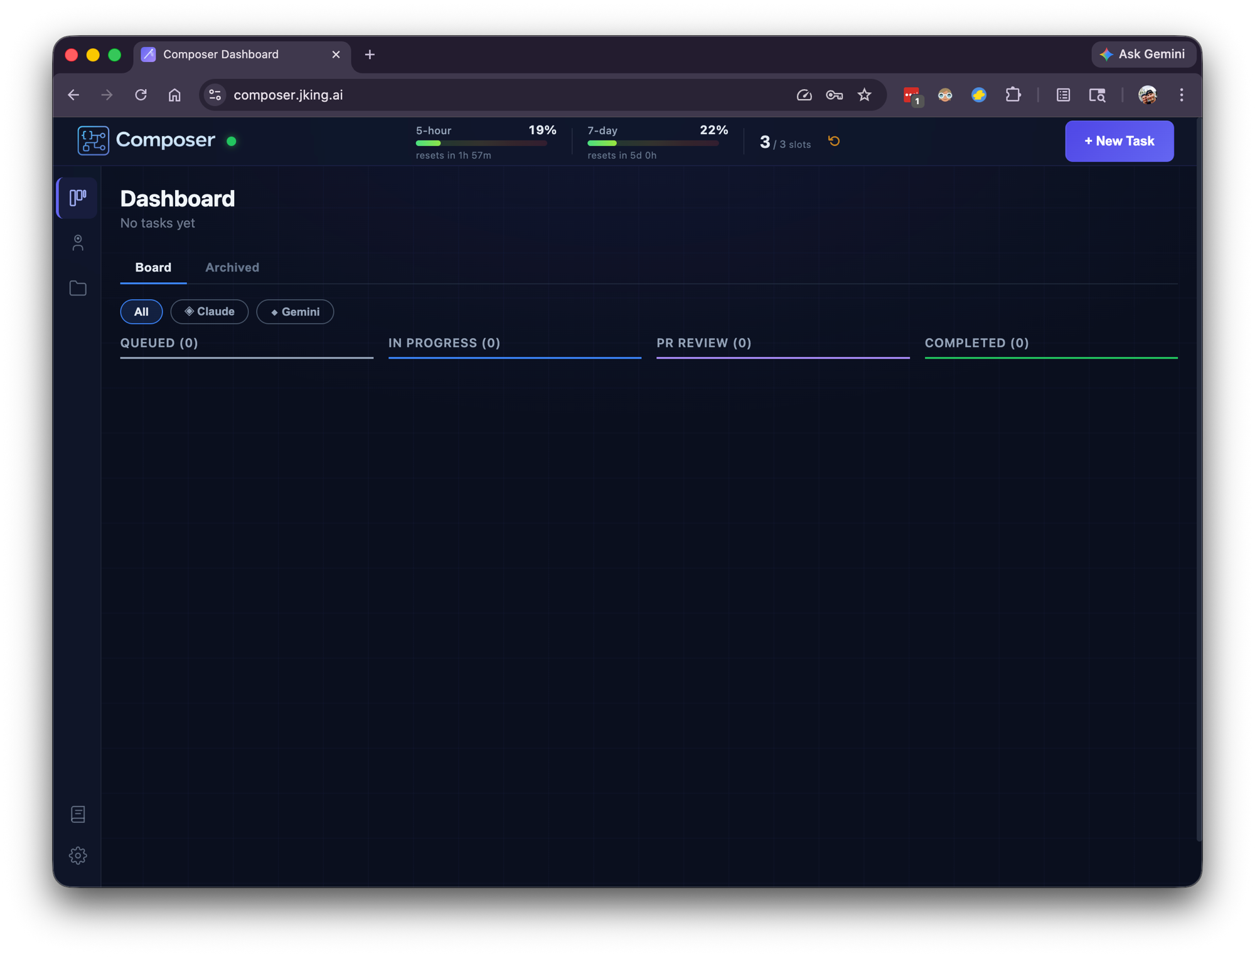Click the Ask Gemini button

point(1143,54)
